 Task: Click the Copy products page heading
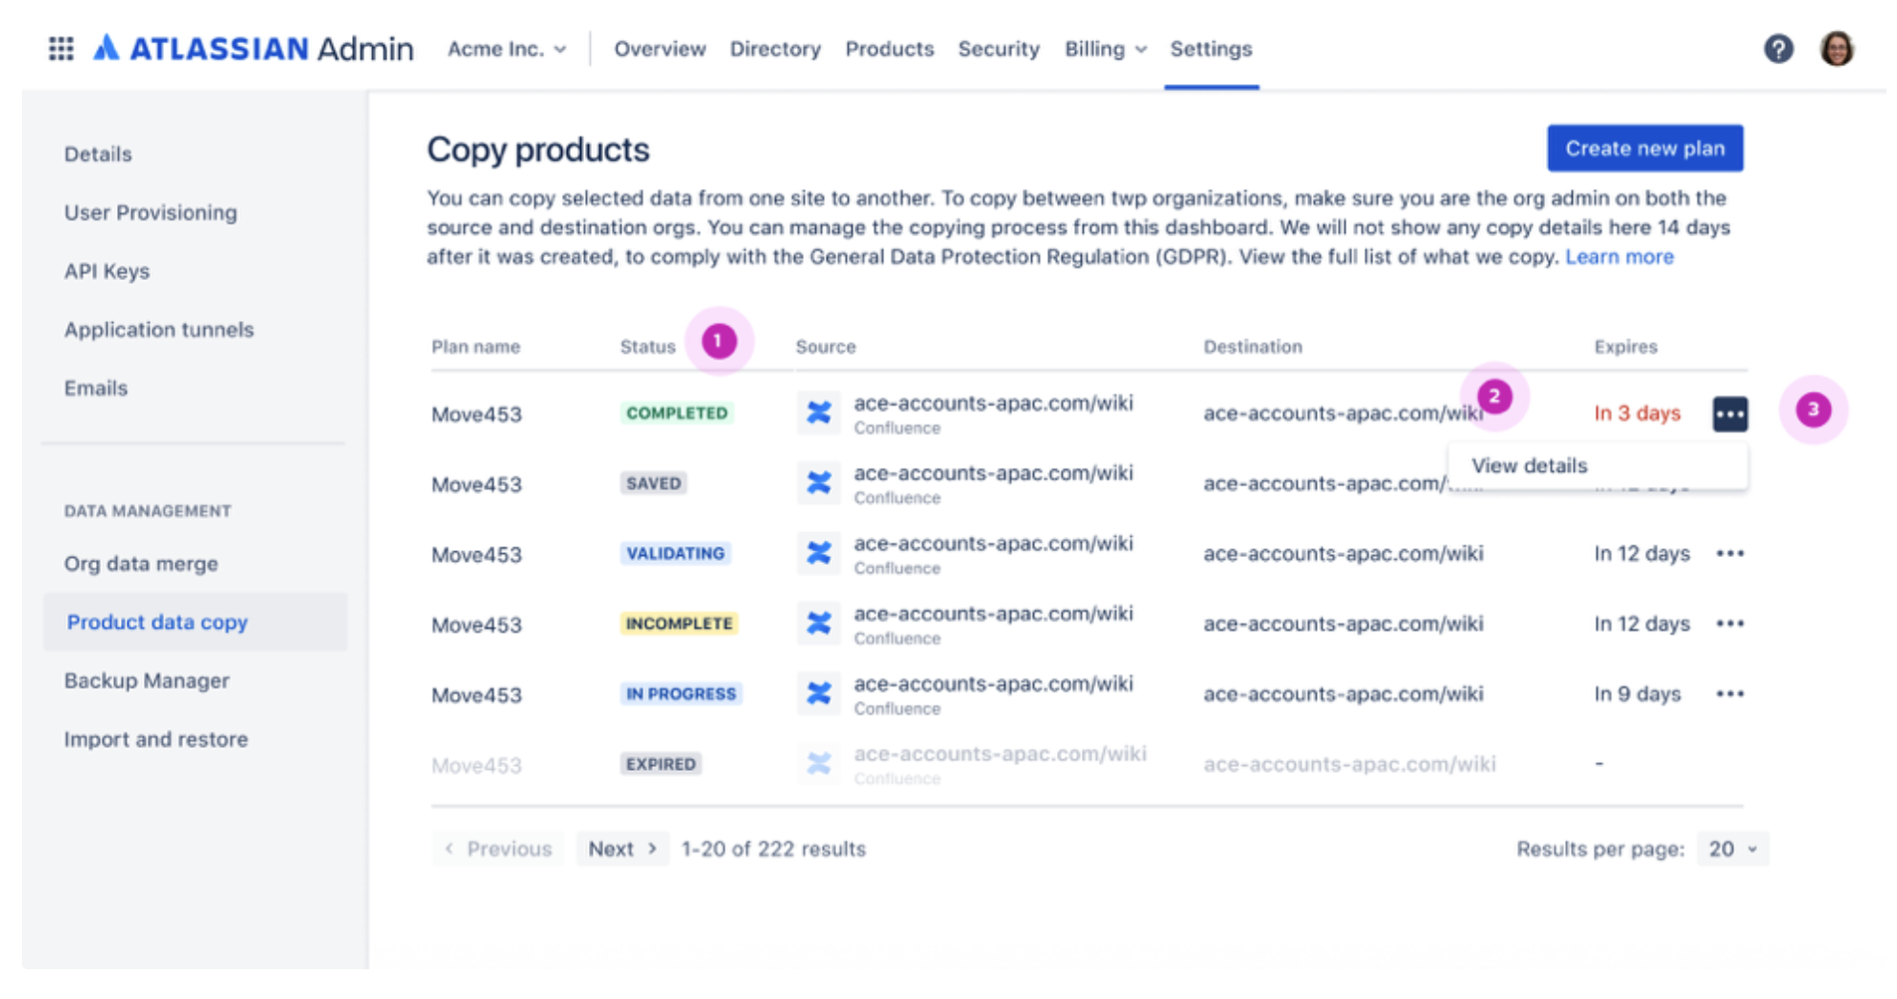tap(538, 150)
